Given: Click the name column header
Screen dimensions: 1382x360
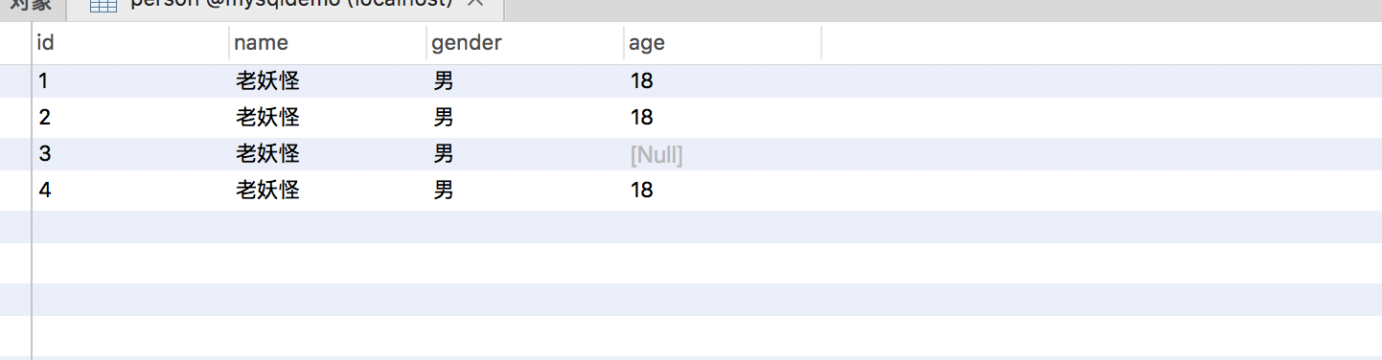Looking at the screenshot, I should click(328, 43).
